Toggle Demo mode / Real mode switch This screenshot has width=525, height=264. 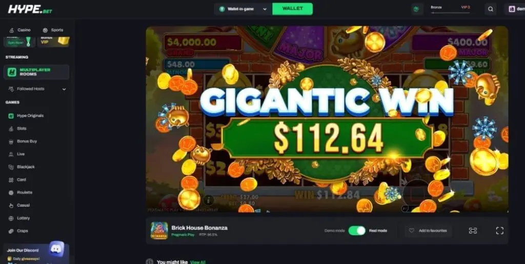click(x=357, y=231)
